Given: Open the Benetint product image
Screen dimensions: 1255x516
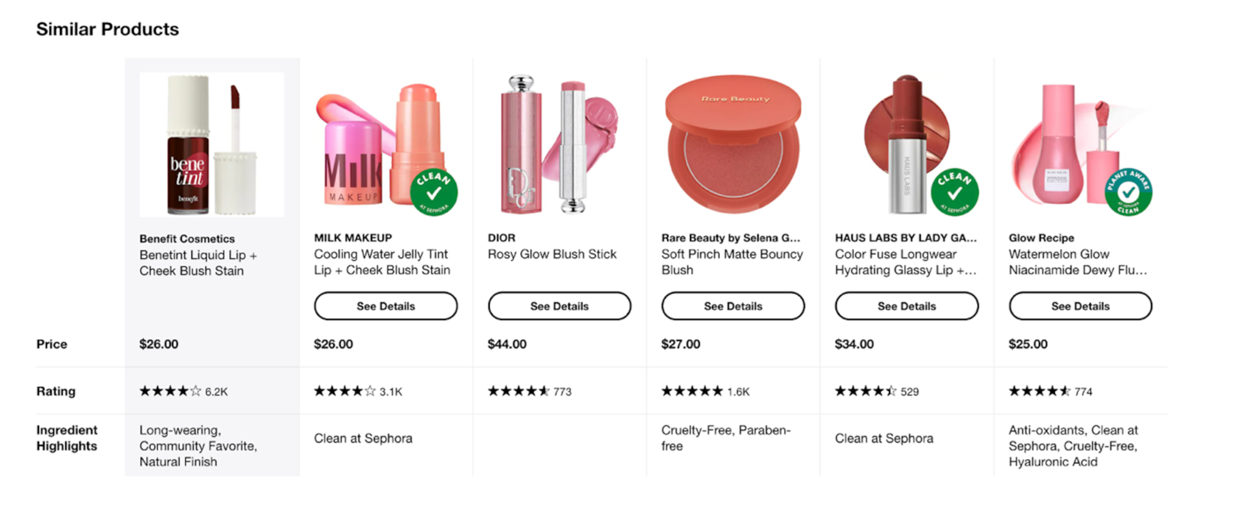Looking at the screenshot, I should pyautogui.click(x=211, y=144).
